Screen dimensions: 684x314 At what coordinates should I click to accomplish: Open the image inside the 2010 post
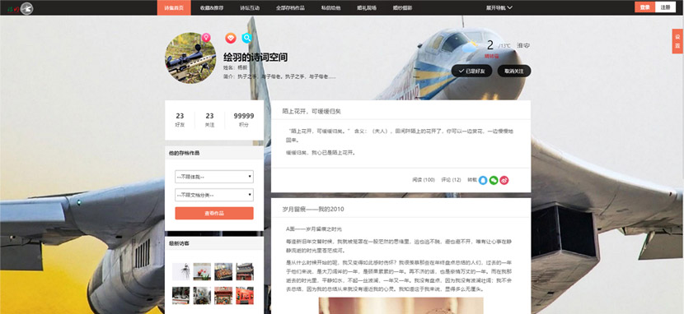(x=401, y=306)
